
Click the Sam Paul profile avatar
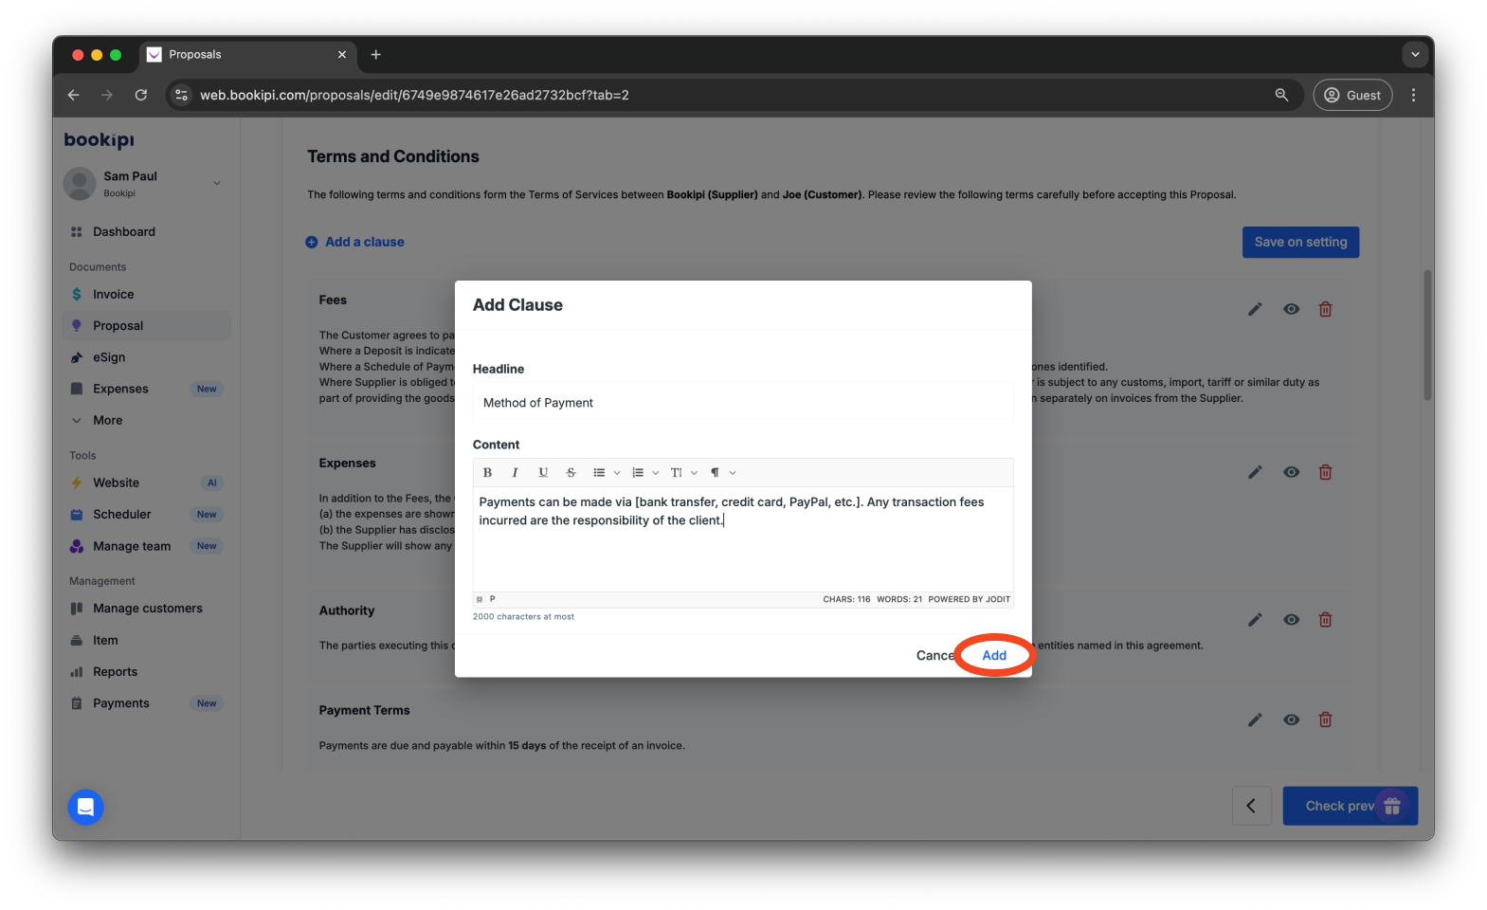80,184
